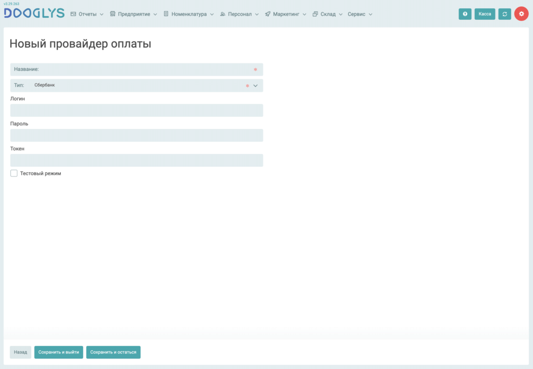This screenshot has height=369, width=533.
Task: Open the Персонал menu
Action: pyautogui.click(x=239, y=14)
